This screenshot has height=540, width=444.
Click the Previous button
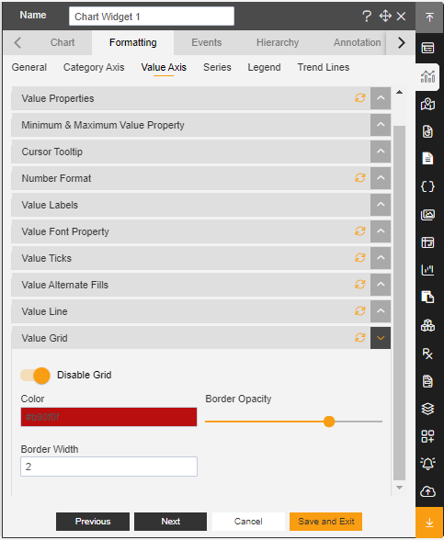[93, 522]
